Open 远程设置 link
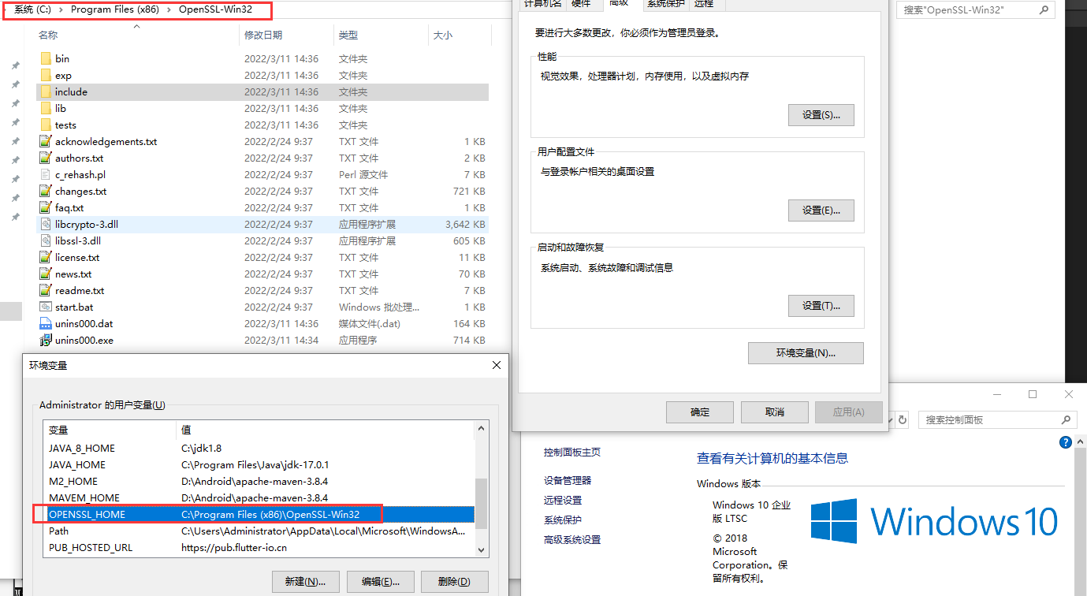1087x596 pixels. [563, 501]
